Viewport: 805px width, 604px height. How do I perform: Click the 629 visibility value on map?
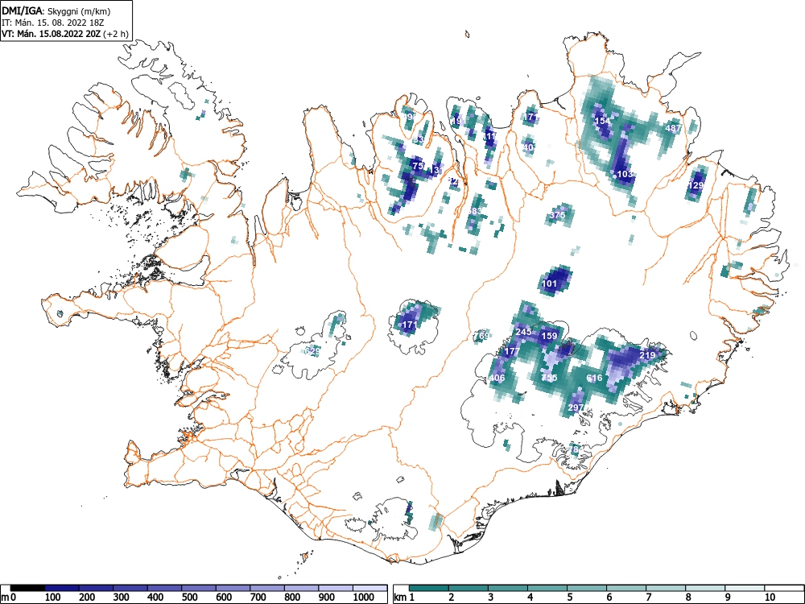312,351
